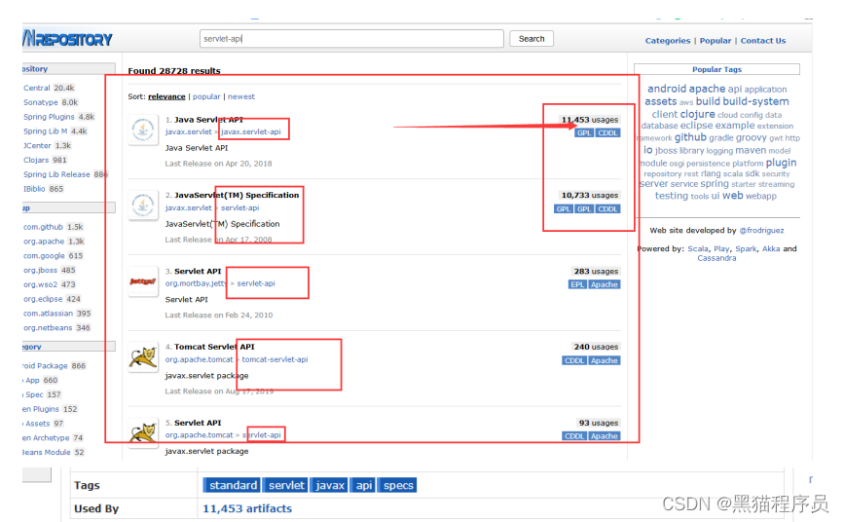Screen dimensions: 844x522
Task: Click the maven popular tag
Action: click(x=751, y=150)
